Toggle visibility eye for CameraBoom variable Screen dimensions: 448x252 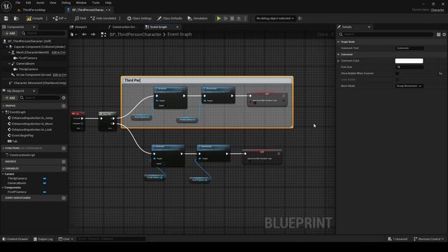(45, 183)
